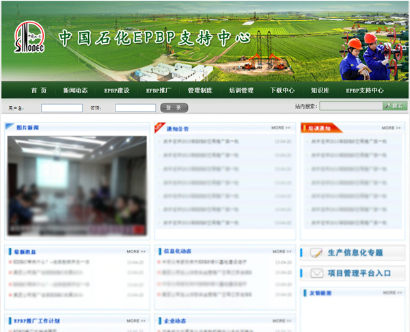Click the pencil icon beside 生产信息化专题
The height and width of the screenshot is (332, 410).
[x=316, y=253]
